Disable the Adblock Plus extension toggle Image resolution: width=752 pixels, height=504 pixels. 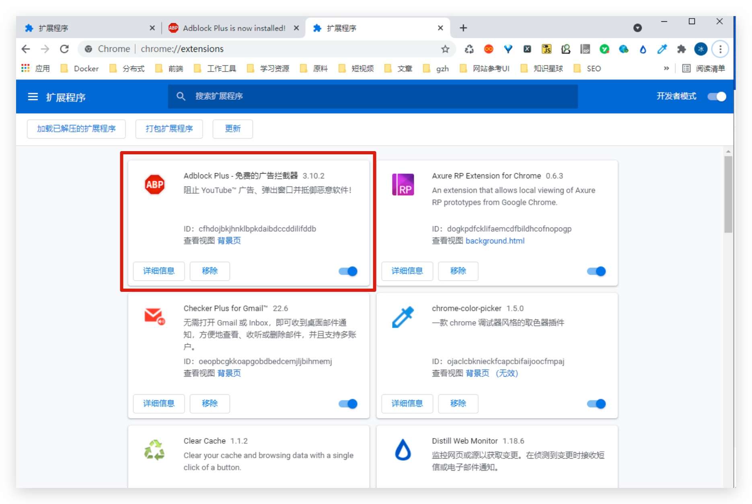(347, 271)
